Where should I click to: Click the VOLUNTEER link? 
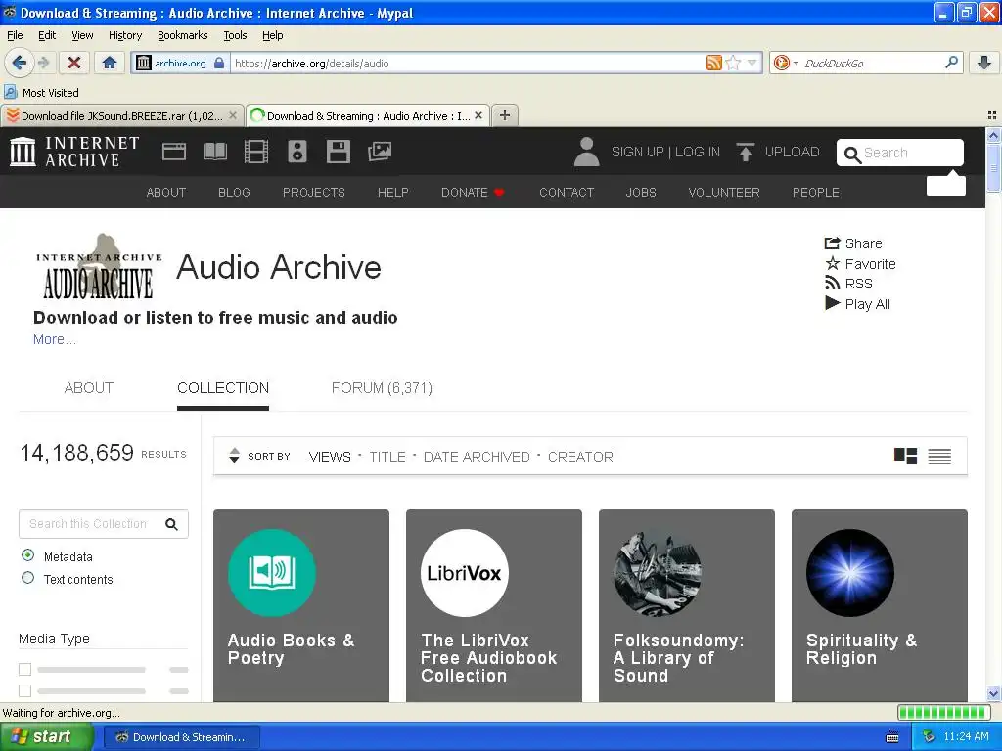(724, 193)
